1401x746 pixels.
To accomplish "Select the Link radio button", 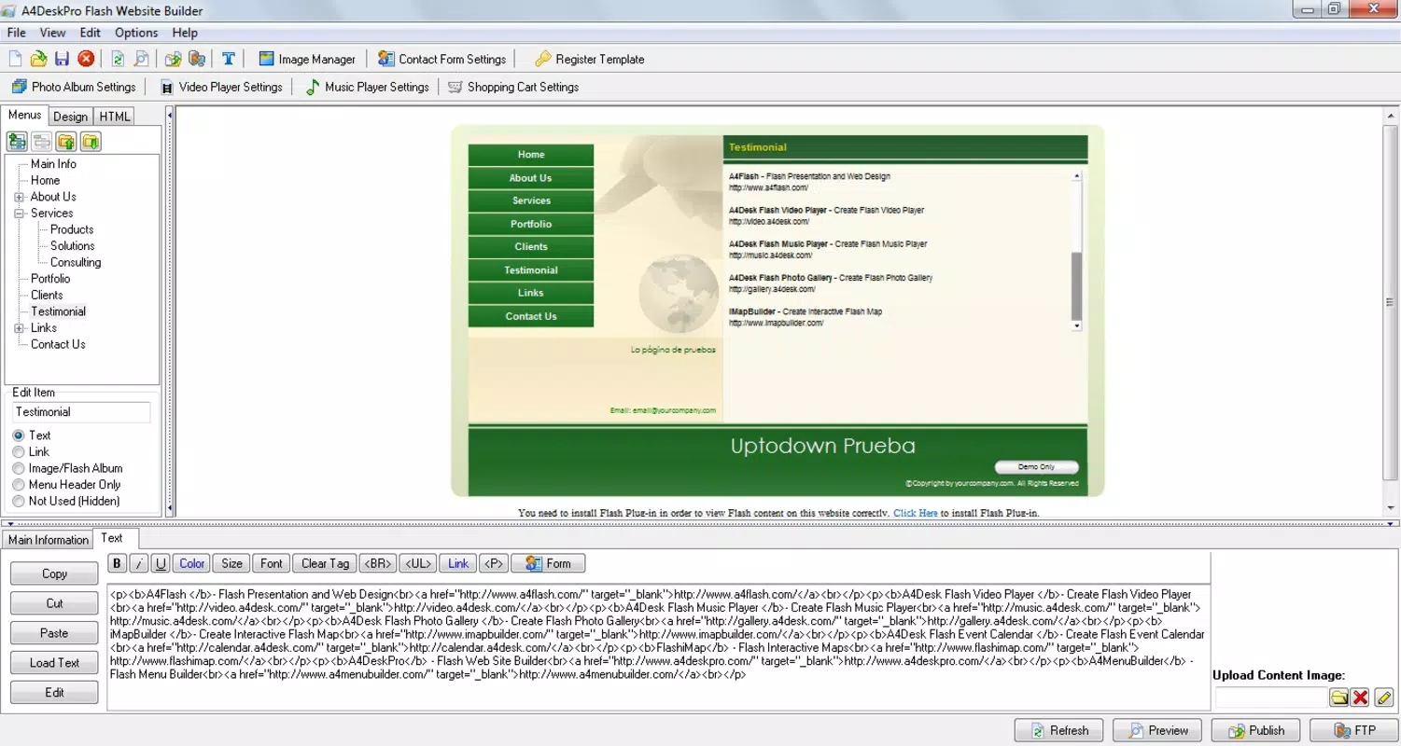I will click(x=19, y=452).
